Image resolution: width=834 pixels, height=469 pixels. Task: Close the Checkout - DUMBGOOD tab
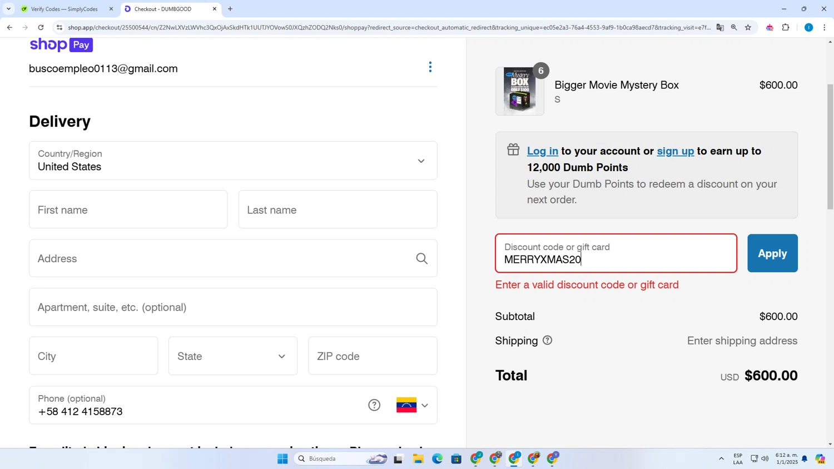pos(215,9)
